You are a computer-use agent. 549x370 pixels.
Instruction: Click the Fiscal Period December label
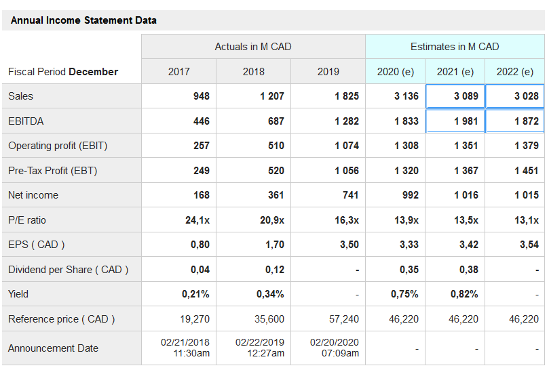coord(63,72)
